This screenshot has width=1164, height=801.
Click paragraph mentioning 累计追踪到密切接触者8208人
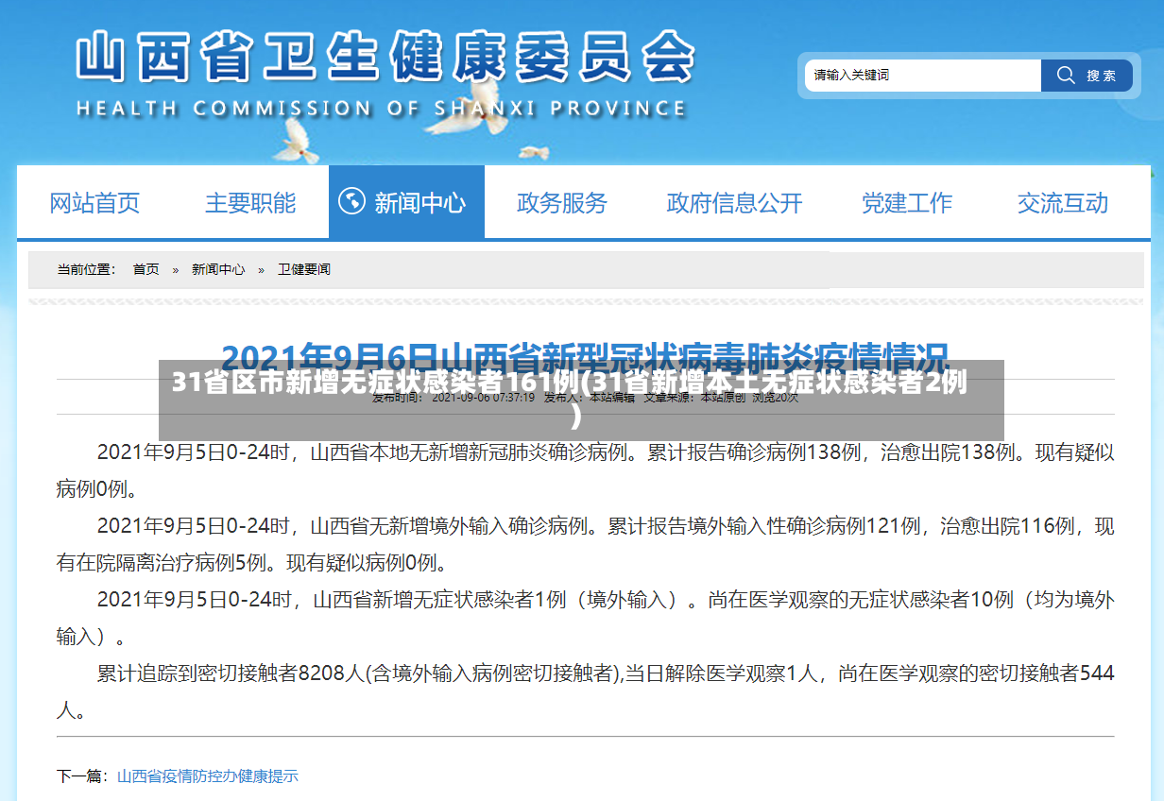pyautogui.click(x=585, y=691)
